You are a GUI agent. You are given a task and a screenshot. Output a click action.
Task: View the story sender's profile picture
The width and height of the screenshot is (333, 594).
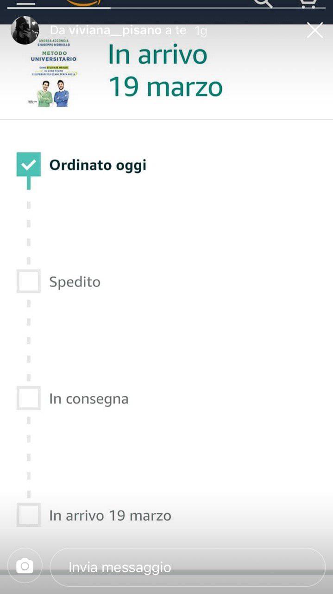point(25,30)
